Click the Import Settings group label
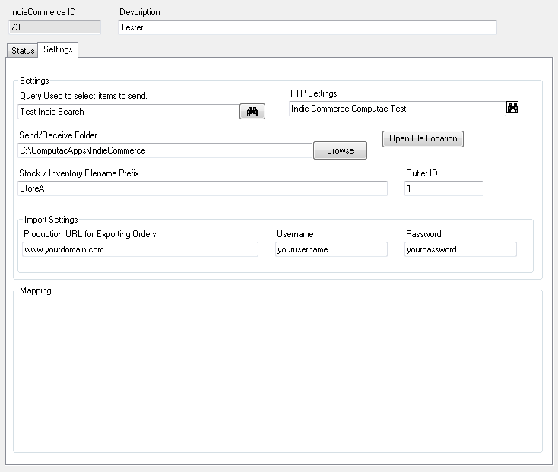Viewport: 558px width, 472px height. [51, 220]
